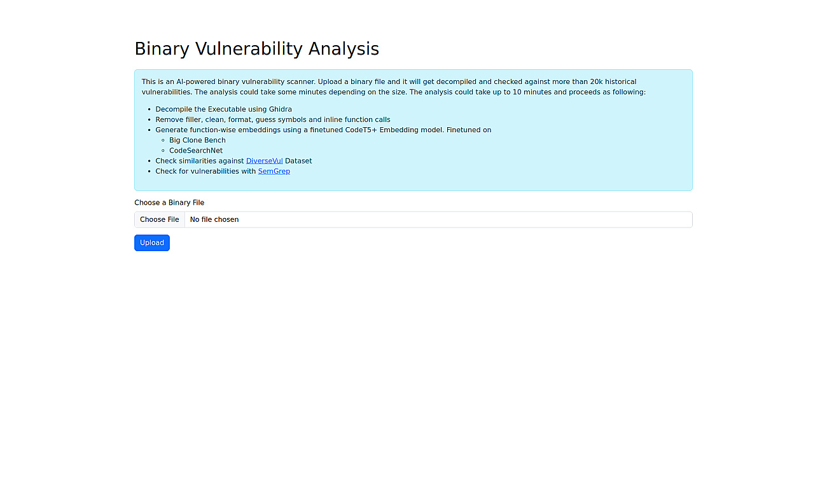Image resolution: width=827 pixels, height=501 pixels.
Task: Click the "CodeSearchNet" sub-bullet
Action: tap(196, 151)
